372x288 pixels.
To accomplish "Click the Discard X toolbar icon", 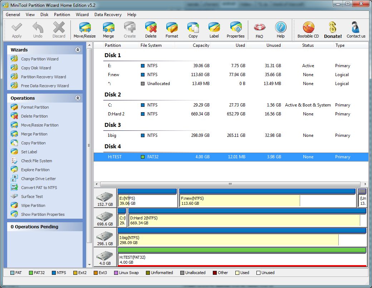I will [x=59, y=30].
